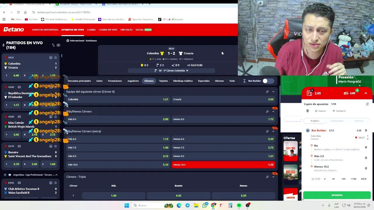This screenshot has height=210, width=374.
Task: Switch to the Goles market tab
Action: pyautogui.click(x=99, y=81)
